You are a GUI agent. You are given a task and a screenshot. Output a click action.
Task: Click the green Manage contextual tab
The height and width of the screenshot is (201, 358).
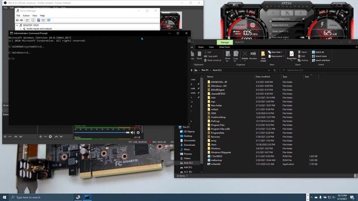(225, 42)
